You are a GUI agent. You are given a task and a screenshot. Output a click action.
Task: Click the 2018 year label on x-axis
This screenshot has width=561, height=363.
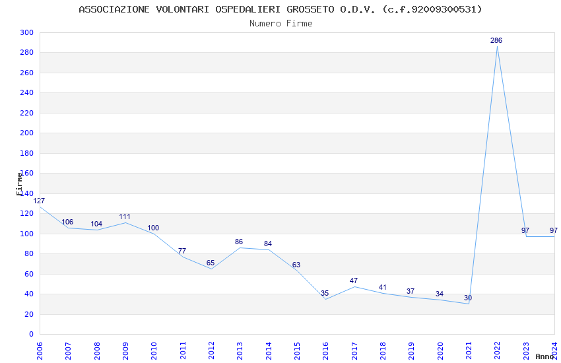383,350
